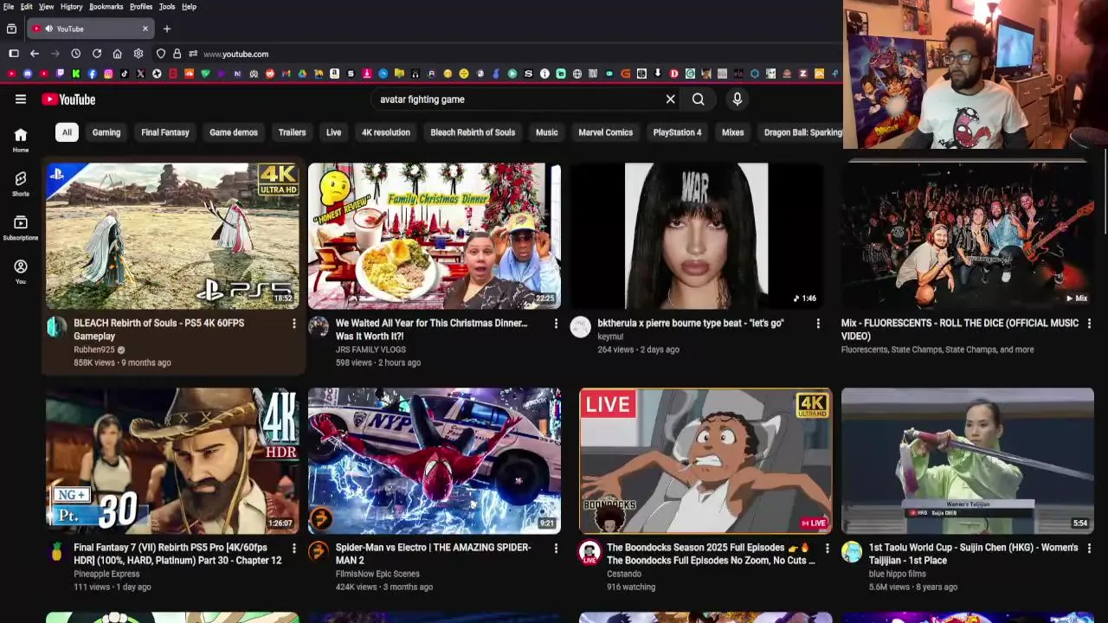Image resolution: width=1108 pixels, height=623 pixels.
Task: Open the browser Bookmarks menu
Action: 106,6
